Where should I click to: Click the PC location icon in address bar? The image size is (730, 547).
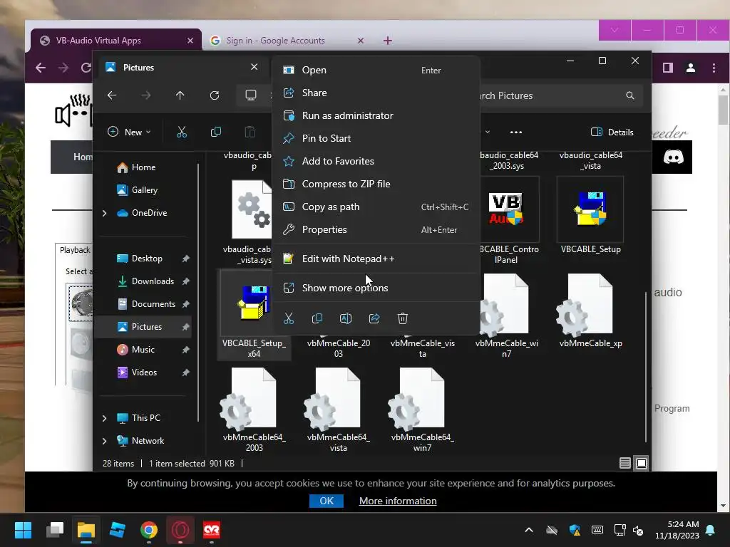point(251,95)
